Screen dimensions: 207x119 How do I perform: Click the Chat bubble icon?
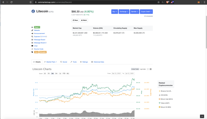[x=32, y=46]
